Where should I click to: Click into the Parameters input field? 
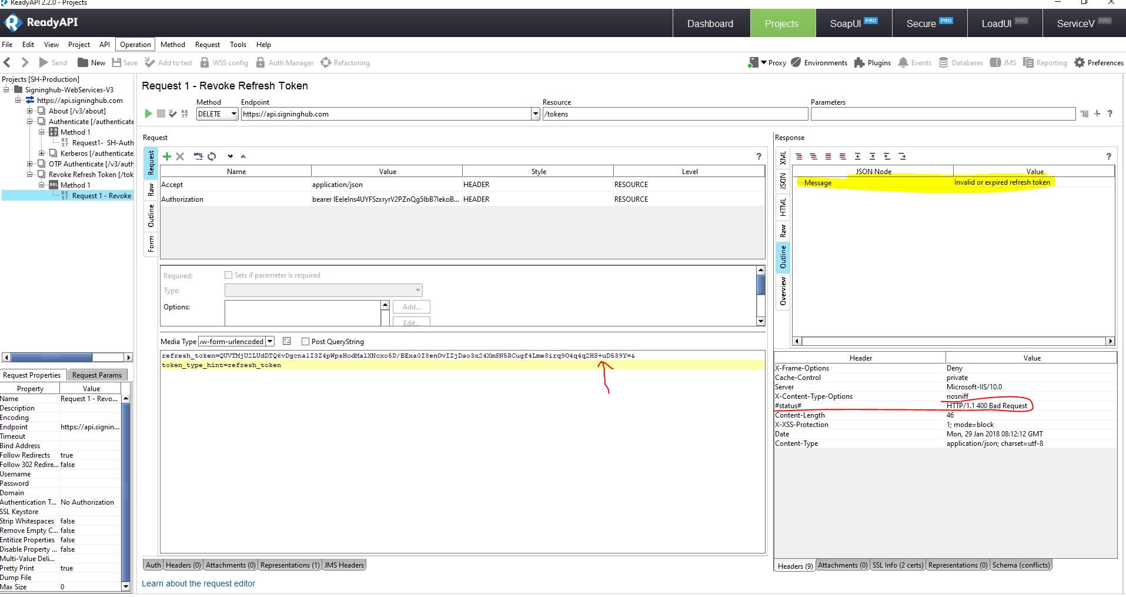tap(943, 114)
